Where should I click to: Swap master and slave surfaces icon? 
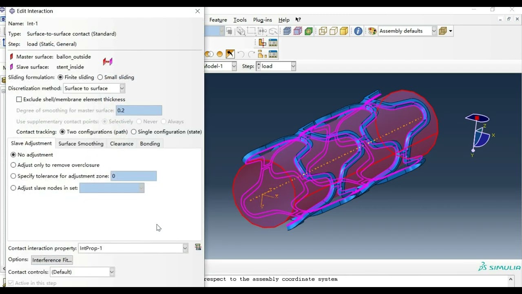pos(108,62)
